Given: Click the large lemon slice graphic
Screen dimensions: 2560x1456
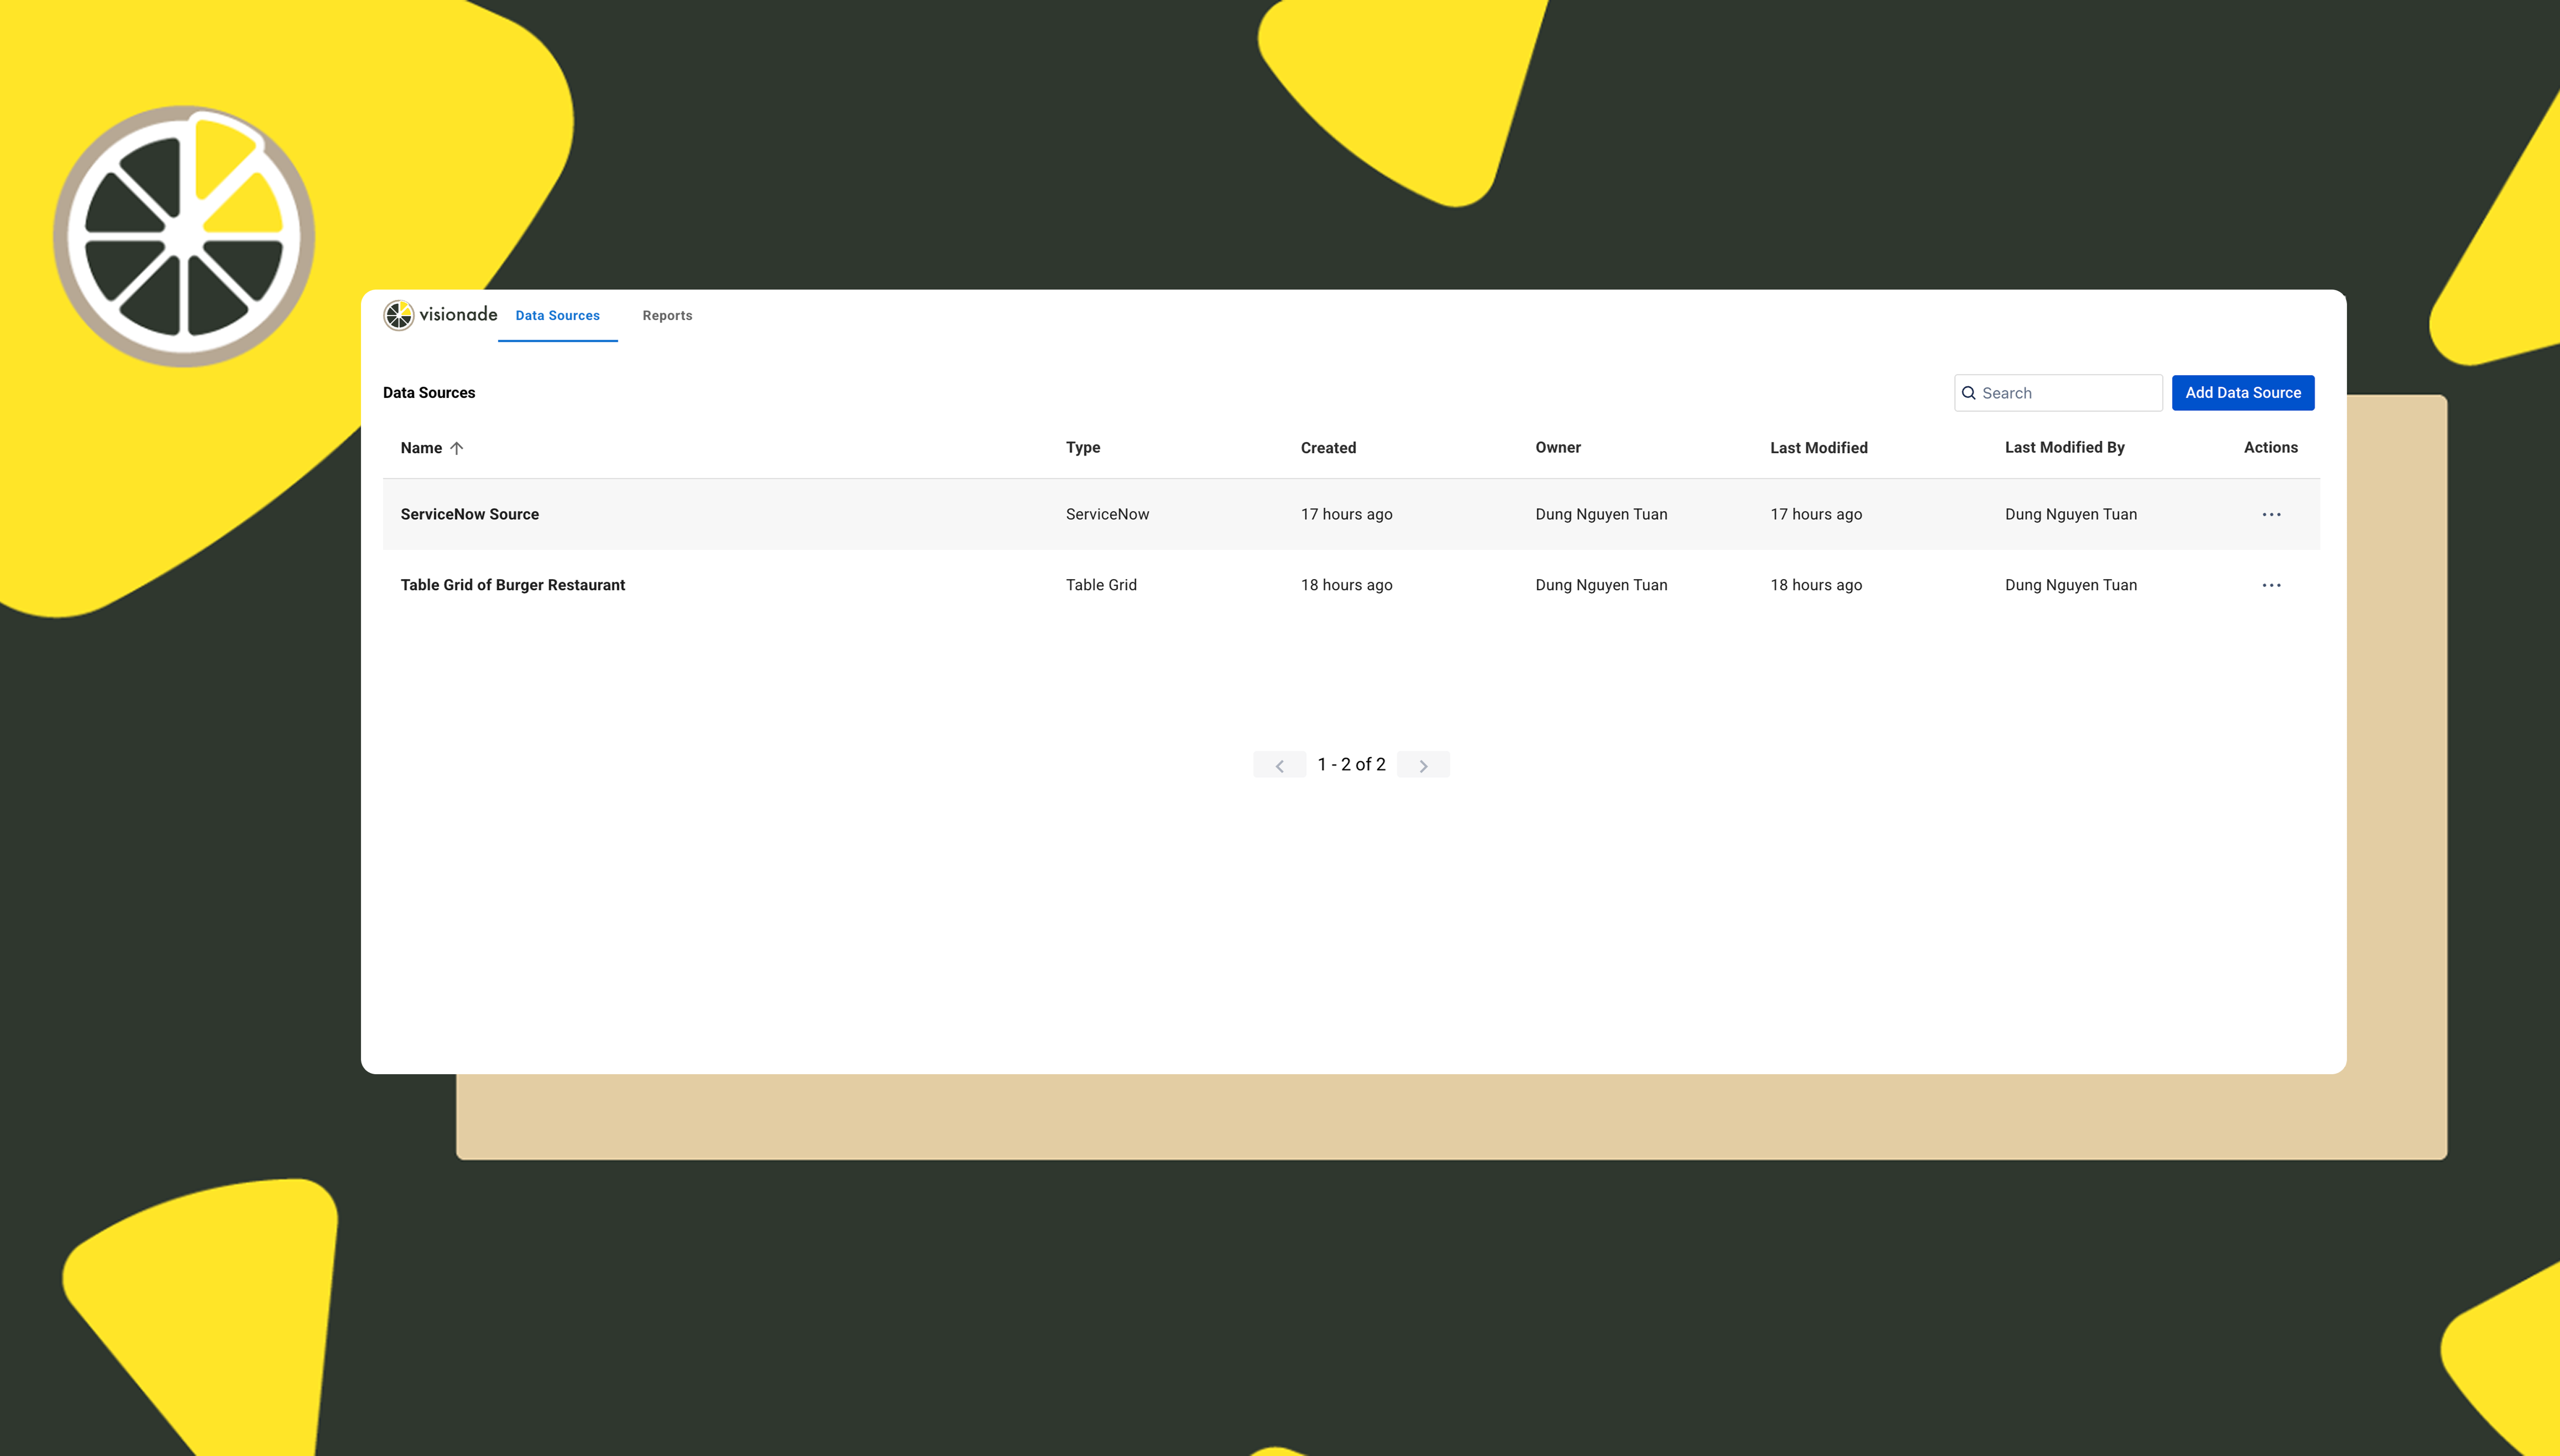Looking at the screenshot, I should 184,237.
